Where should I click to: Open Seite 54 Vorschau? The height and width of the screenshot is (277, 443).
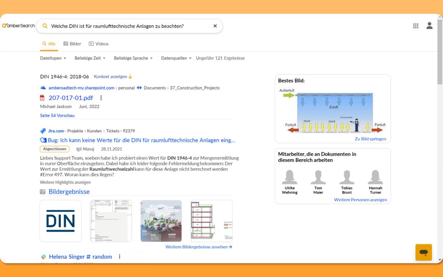(57, 115)
